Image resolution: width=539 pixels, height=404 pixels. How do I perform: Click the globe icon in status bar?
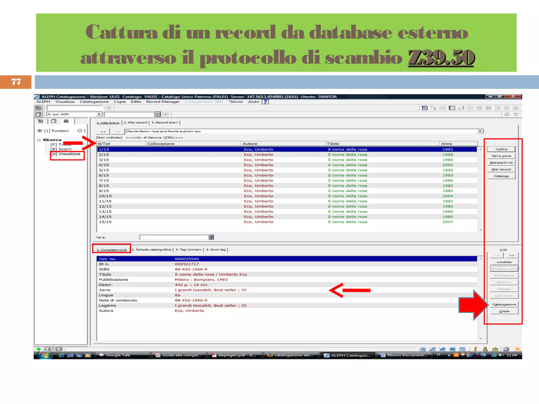click(452, 349)
